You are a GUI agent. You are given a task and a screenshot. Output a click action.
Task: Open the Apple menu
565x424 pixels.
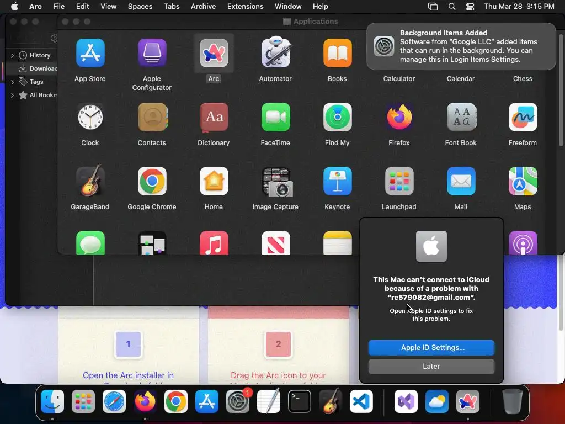click(x=14, y=6)
